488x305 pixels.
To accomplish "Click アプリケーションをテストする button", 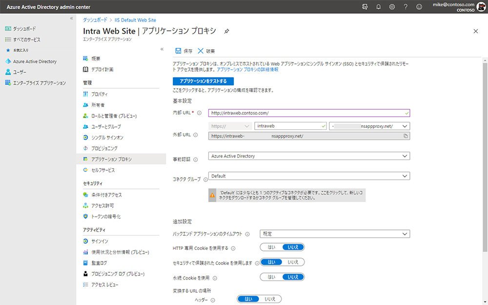I will tap(203, 81).
